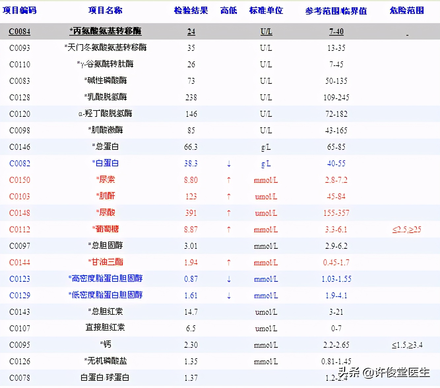Open the underlined C0084 code link
The height and width of the screenshot is (388, 440).
19,32
